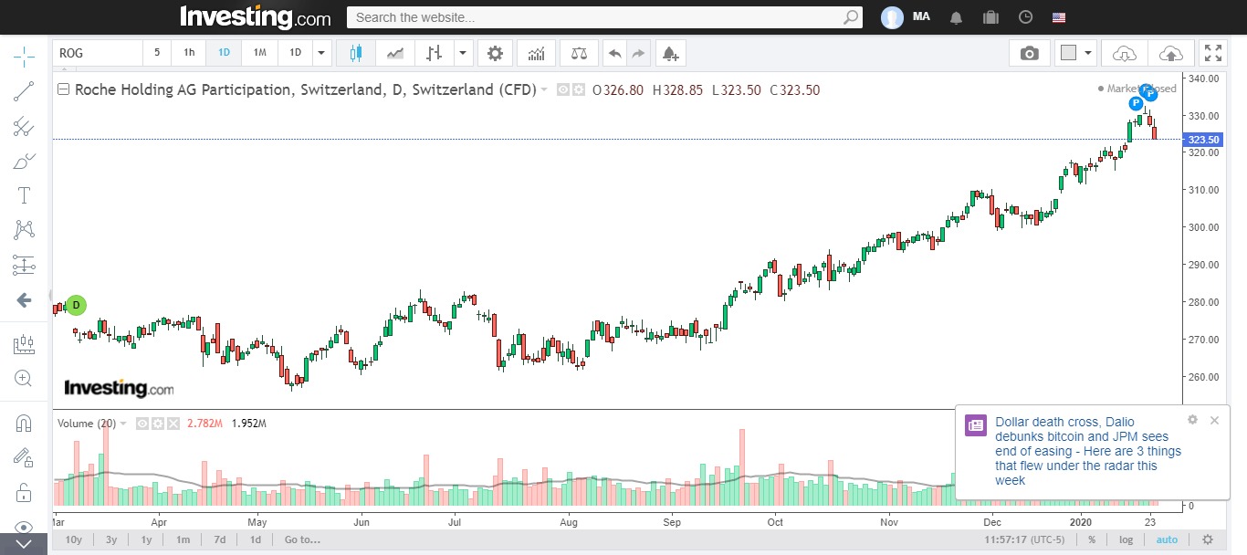Save chart layout to cloud
This screenshot has width=1247, height=555.
click(x=1170, y=54)
